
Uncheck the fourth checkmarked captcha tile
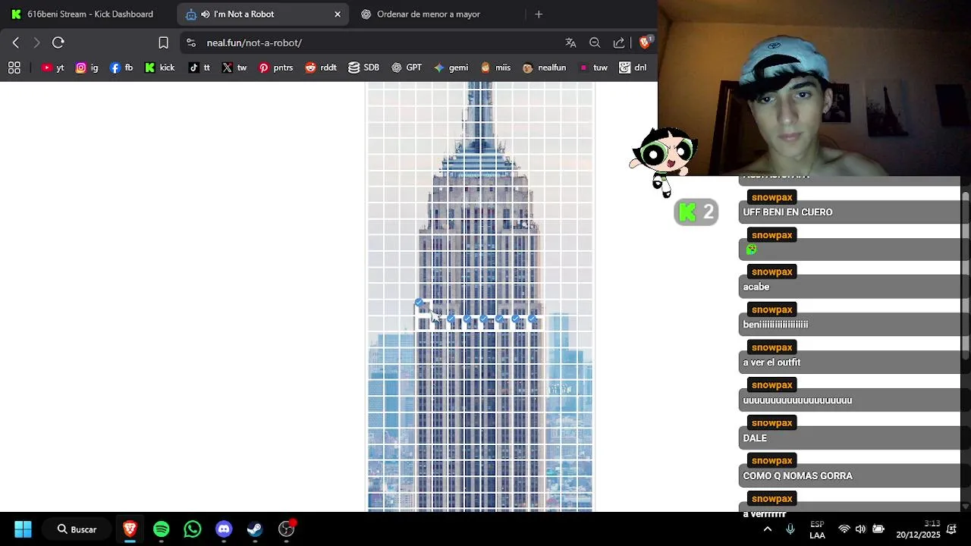click(483, 318)
